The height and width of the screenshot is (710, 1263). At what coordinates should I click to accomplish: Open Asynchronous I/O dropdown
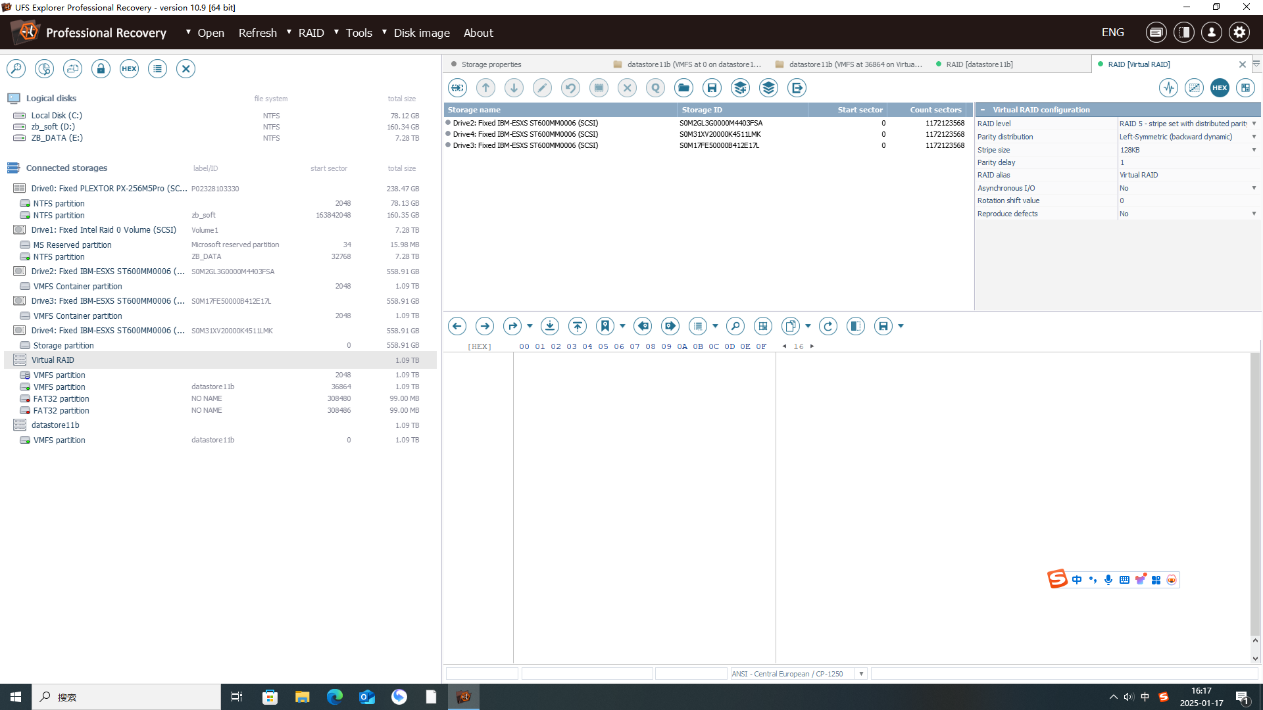pyautogui.click(x=1254, y=188)
